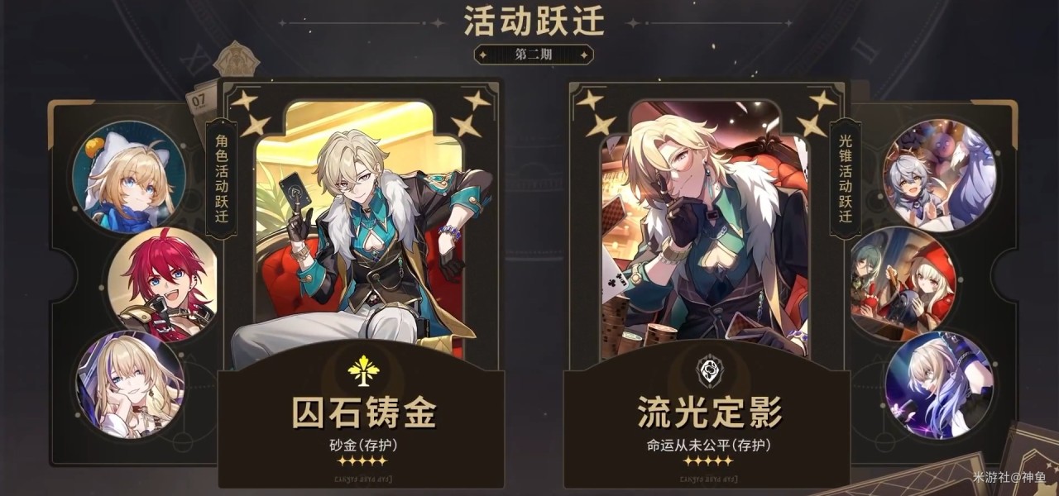Screen dimensions: 1059x496
Task: Switch to the 光锥活动跃迁 vertical tab
Action: point(846,179)
